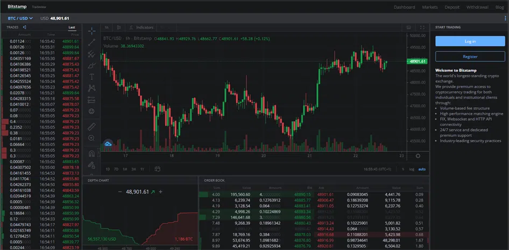
Task: Select the Last tab in Trades
Action: point(72,27)
